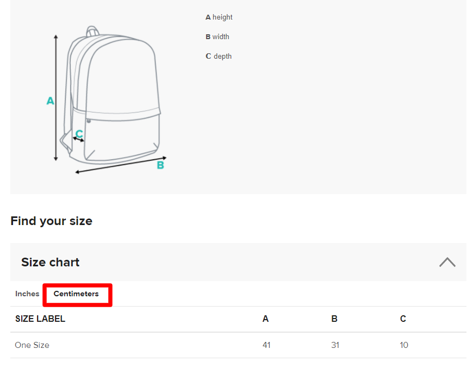Select the Centimeters tab
Image resolution: width=473 pixels, height=374 pixels.
76,294
